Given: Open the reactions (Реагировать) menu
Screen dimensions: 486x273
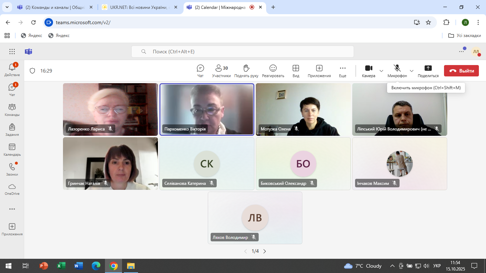Looking at the screenshot, I should pos(273,70).
